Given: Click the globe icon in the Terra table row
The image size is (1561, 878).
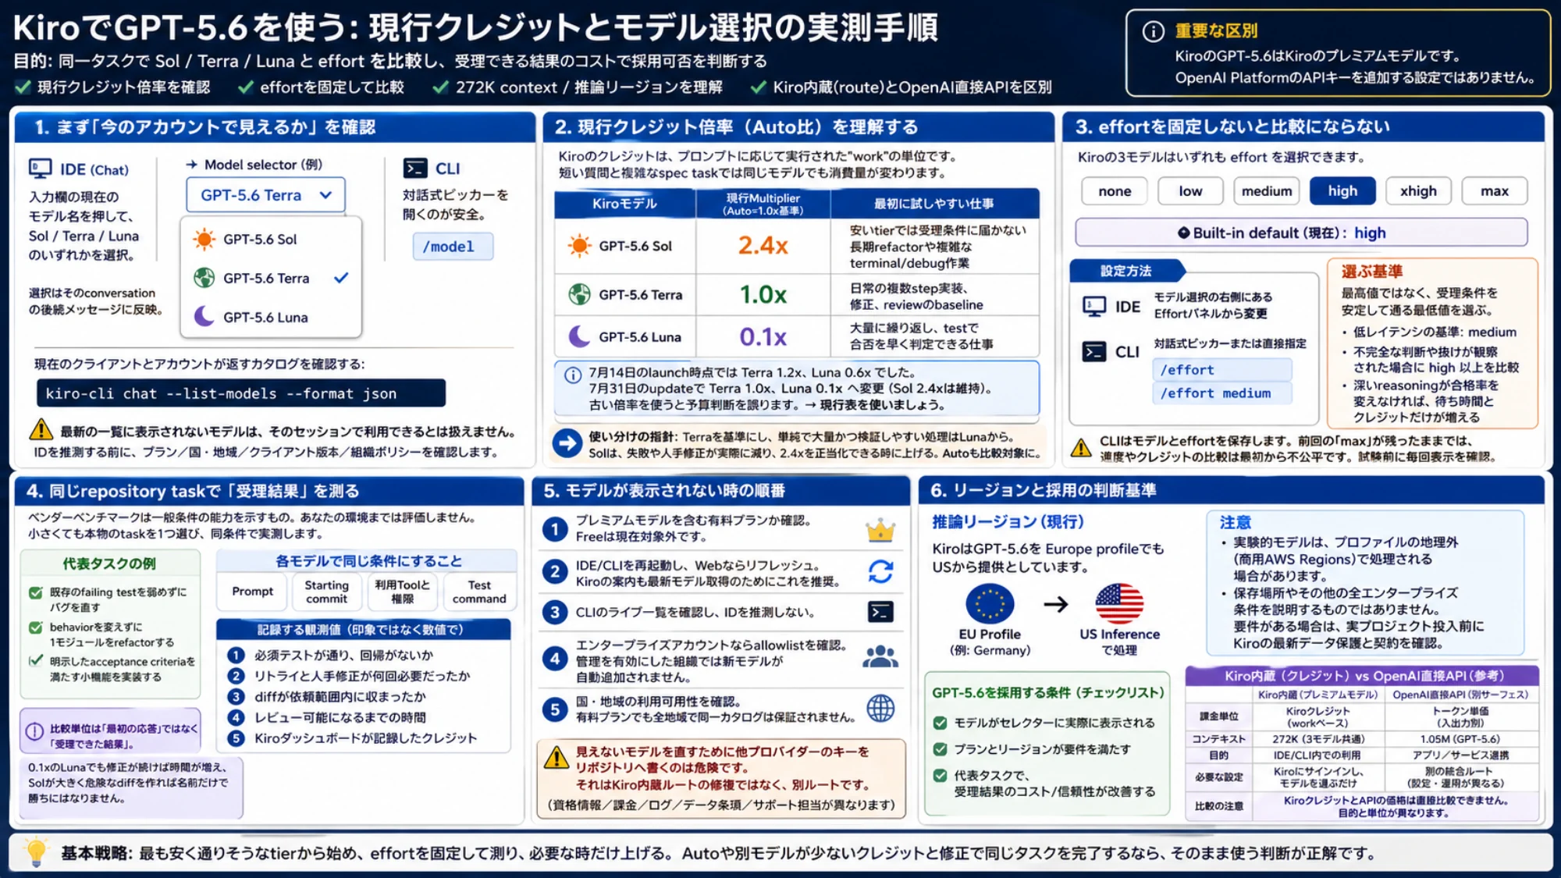Looking at the screenshot, I should (x=579, y=294).
